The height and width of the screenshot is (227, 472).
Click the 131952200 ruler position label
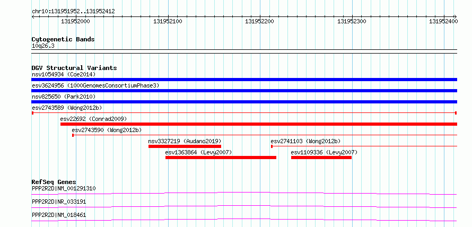[x=259, y=21]
